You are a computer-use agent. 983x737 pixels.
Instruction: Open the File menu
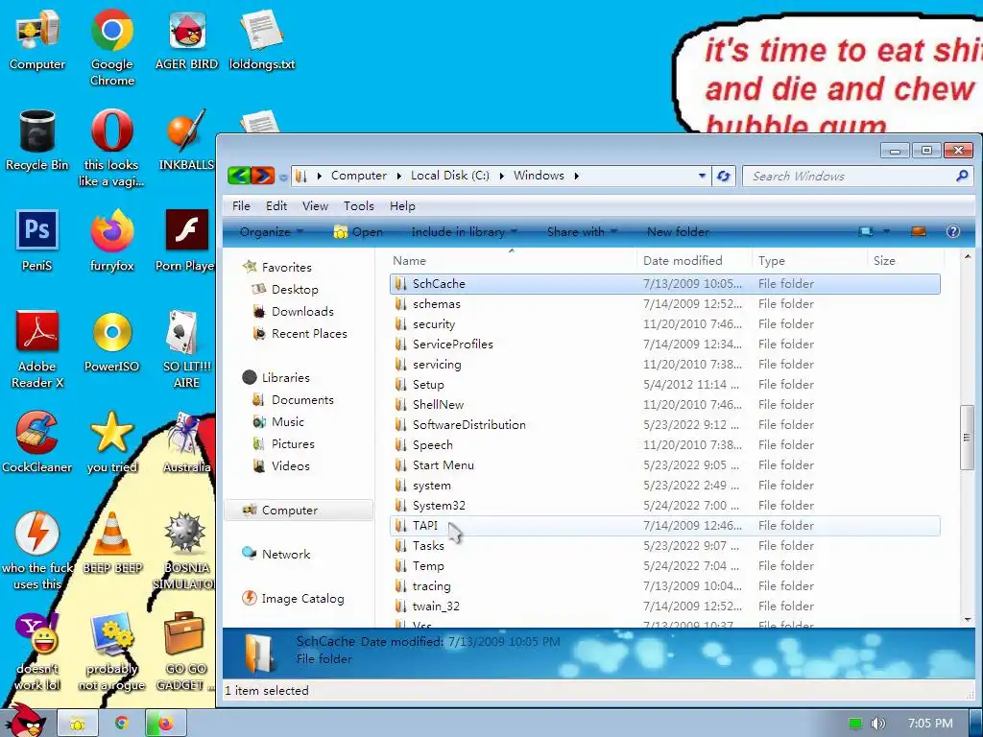(241, 206)
